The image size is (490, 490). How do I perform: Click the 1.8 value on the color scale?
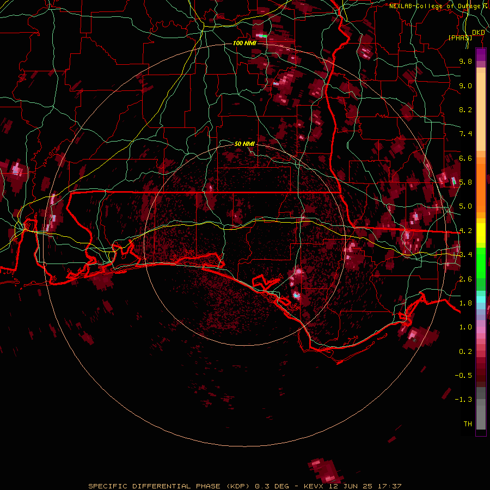pos(465,303)
